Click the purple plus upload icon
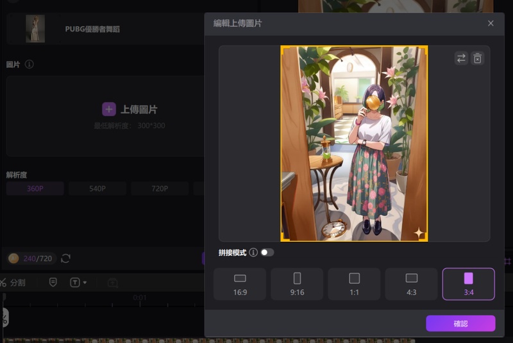 [x=109, y=109]
